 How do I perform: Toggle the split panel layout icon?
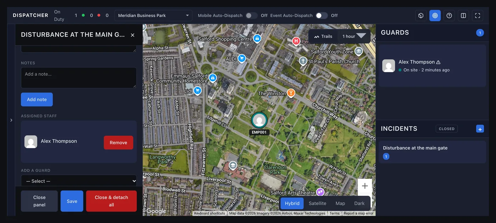coord(463,16)
